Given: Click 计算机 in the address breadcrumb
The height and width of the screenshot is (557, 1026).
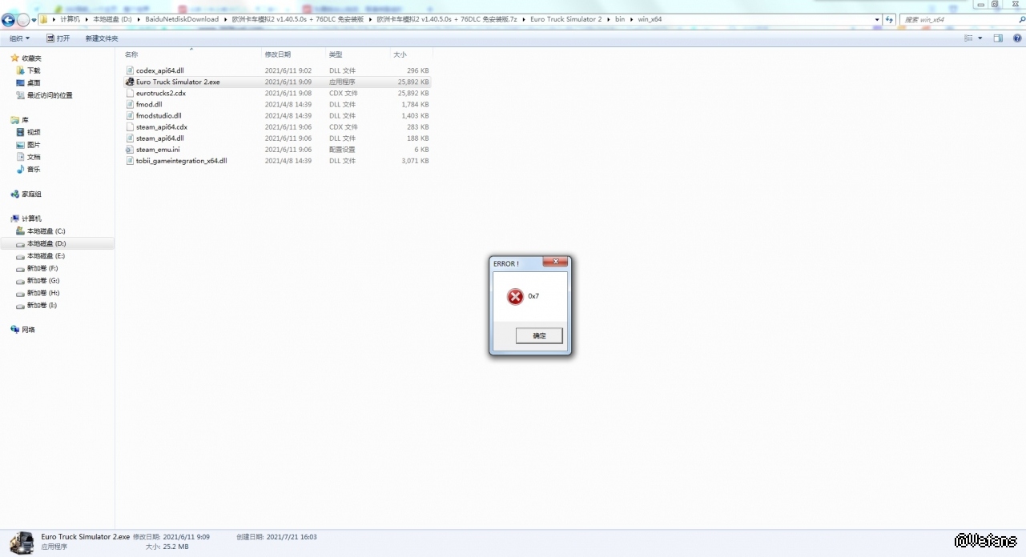Looking at the screenshot, I should click(x=70, y=19).
